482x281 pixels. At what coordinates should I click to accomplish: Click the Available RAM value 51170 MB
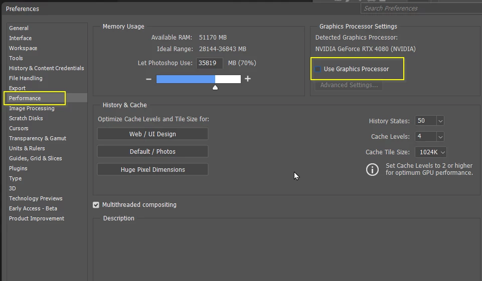213,38
